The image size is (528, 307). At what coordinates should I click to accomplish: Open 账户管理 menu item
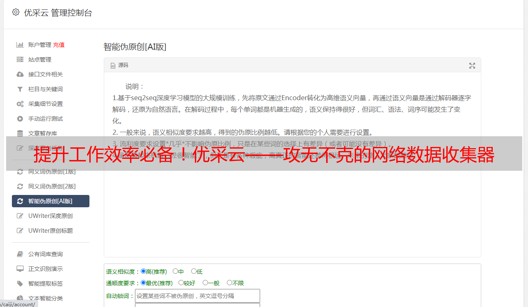coord(39,45)
